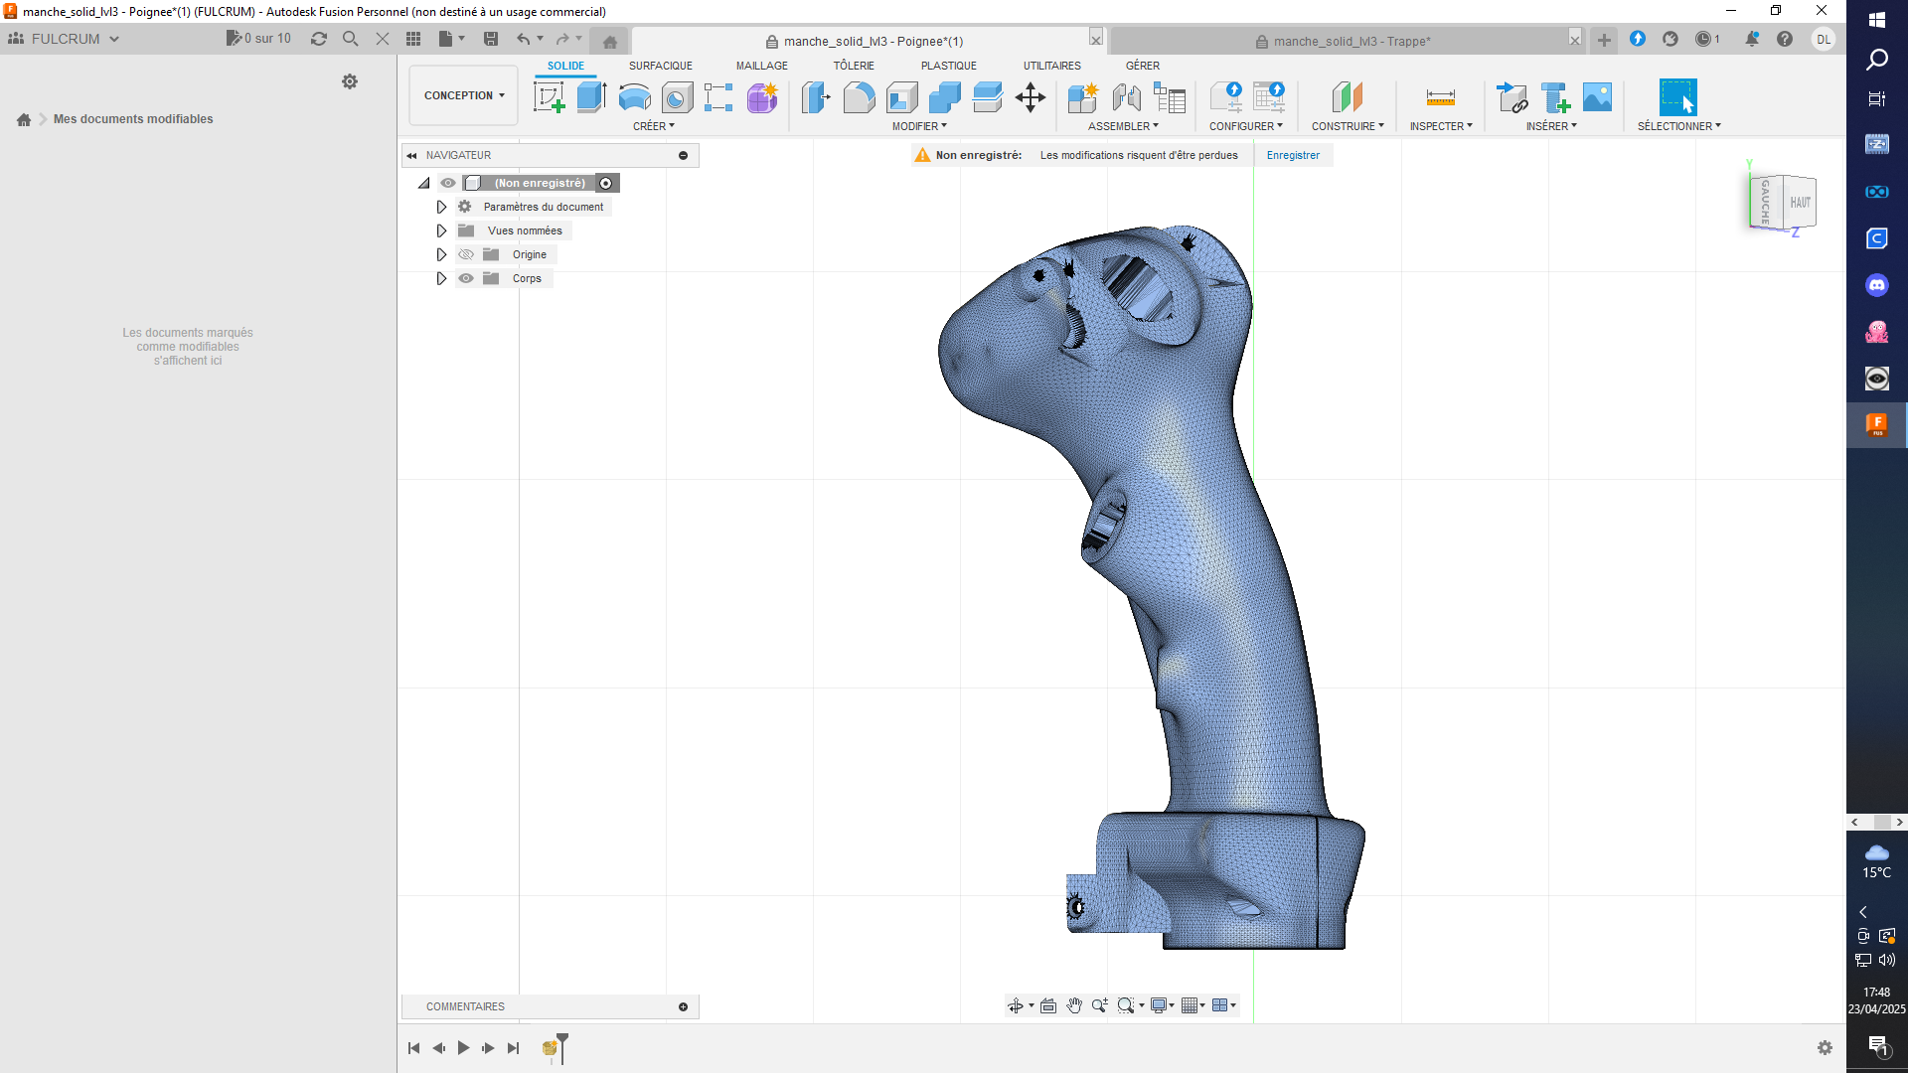Click the Measure tool icon

(x=1440, y=97)
